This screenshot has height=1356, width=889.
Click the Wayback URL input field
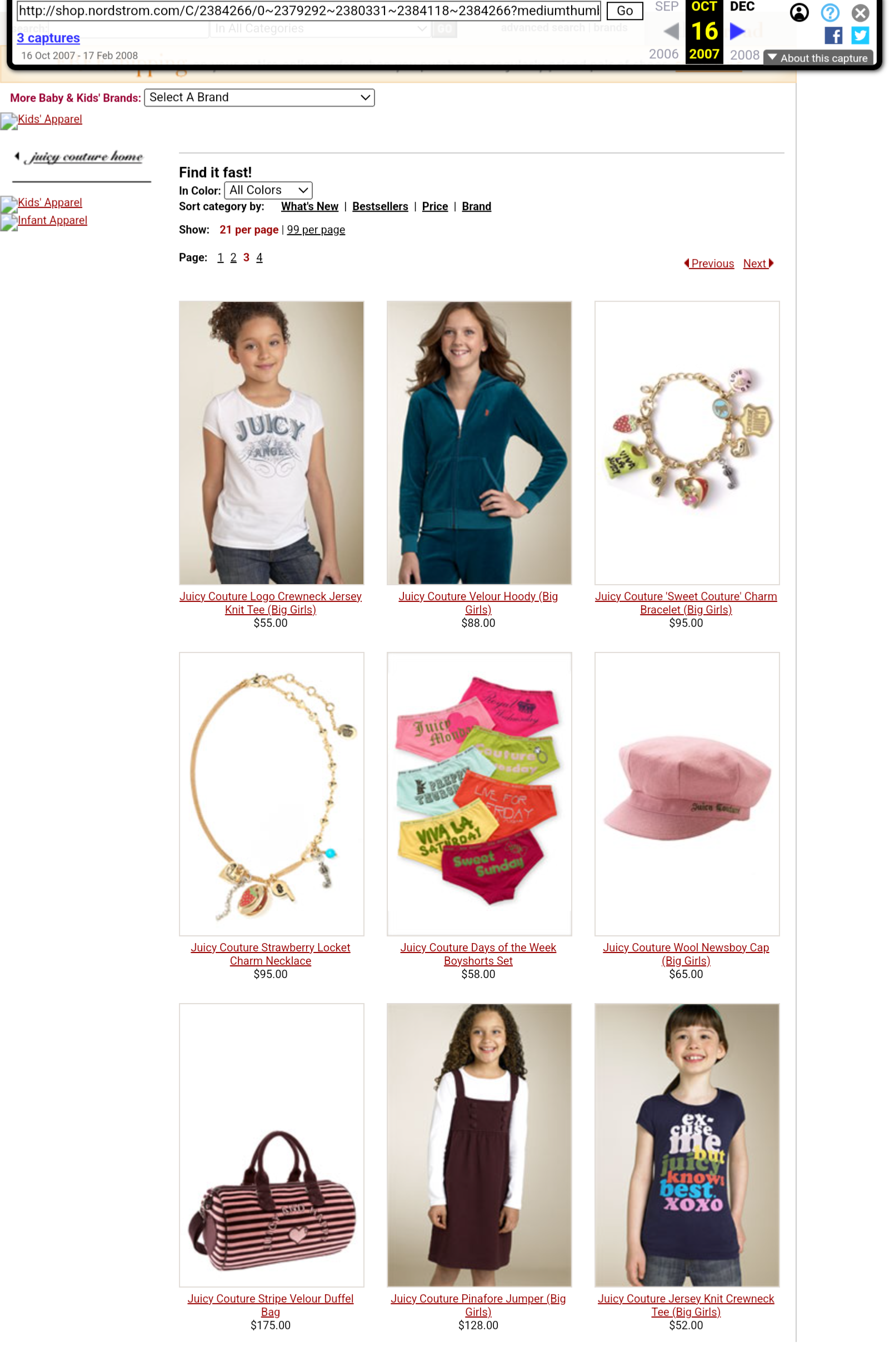[308, 11]
